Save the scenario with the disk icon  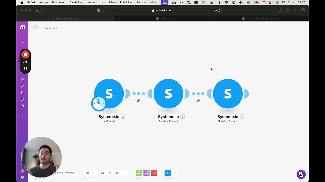tap(87, 173)
